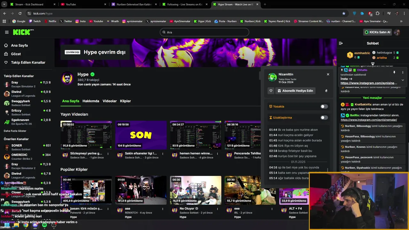Click browser back arrow
The height and width of the screenshot is (230, 409).
(x=4, y=13)
